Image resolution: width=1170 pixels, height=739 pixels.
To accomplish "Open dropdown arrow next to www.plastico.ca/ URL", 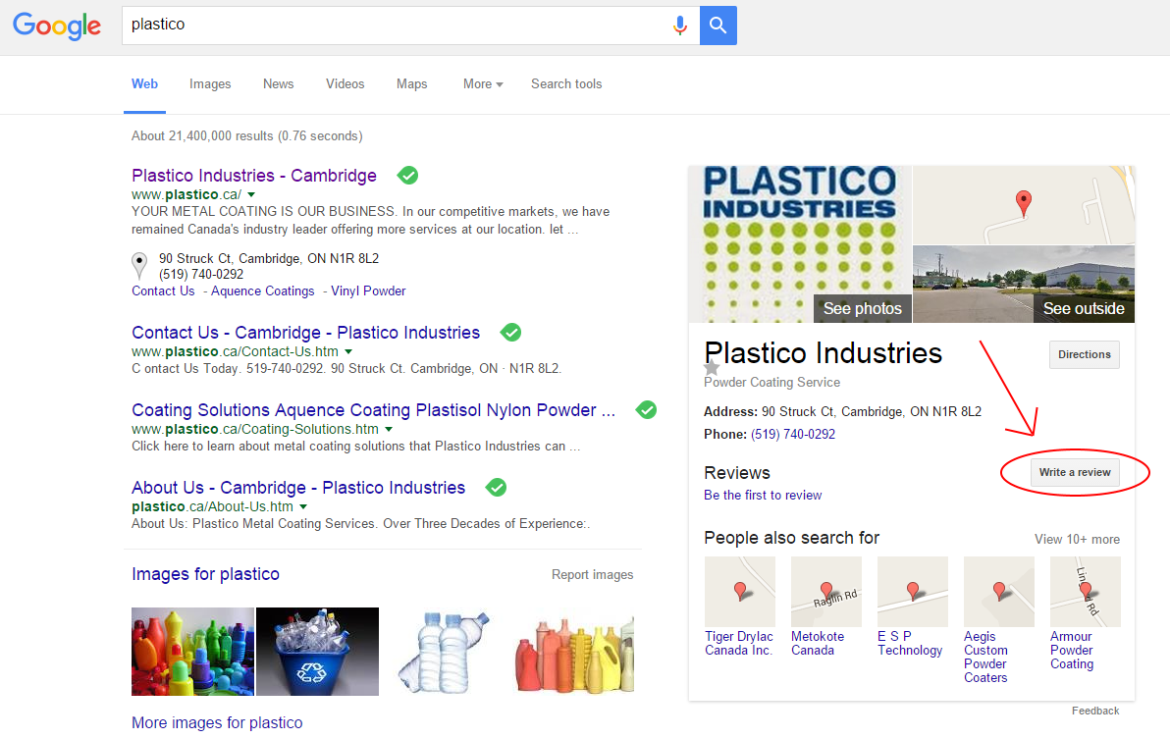I will click(x=251, y=195).
